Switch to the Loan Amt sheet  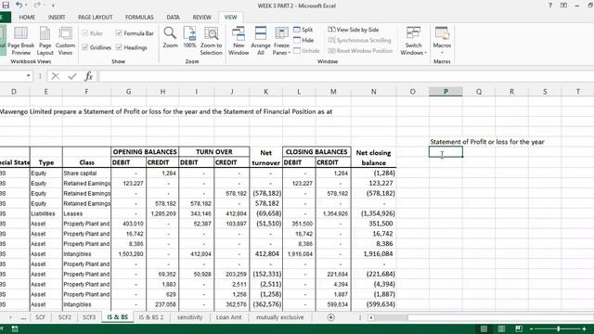[228, 317]
